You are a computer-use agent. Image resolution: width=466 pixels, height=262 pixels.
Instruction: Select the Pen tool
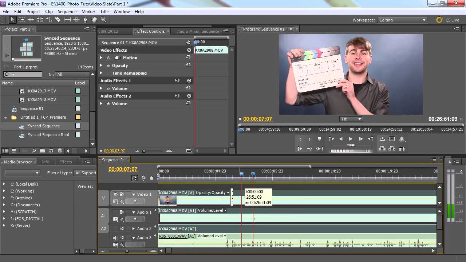pyautogui.click(x=86, y=20)
